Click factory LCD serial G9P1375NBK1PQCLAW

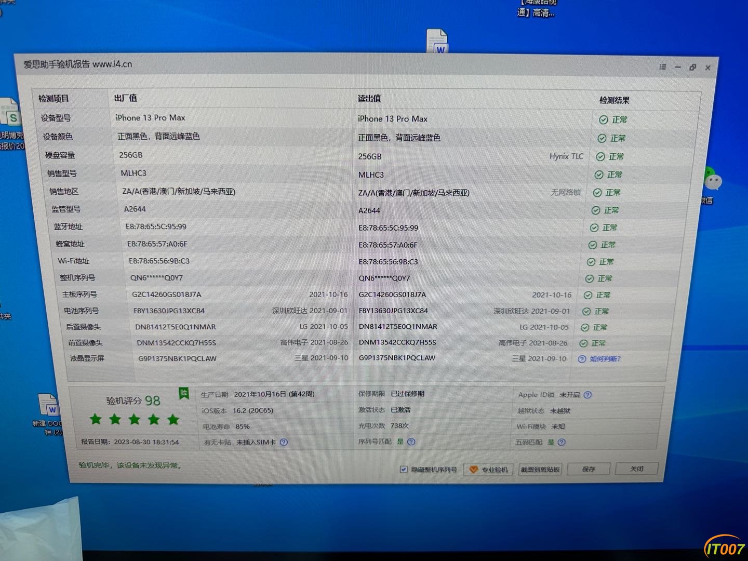coord(177,358)
